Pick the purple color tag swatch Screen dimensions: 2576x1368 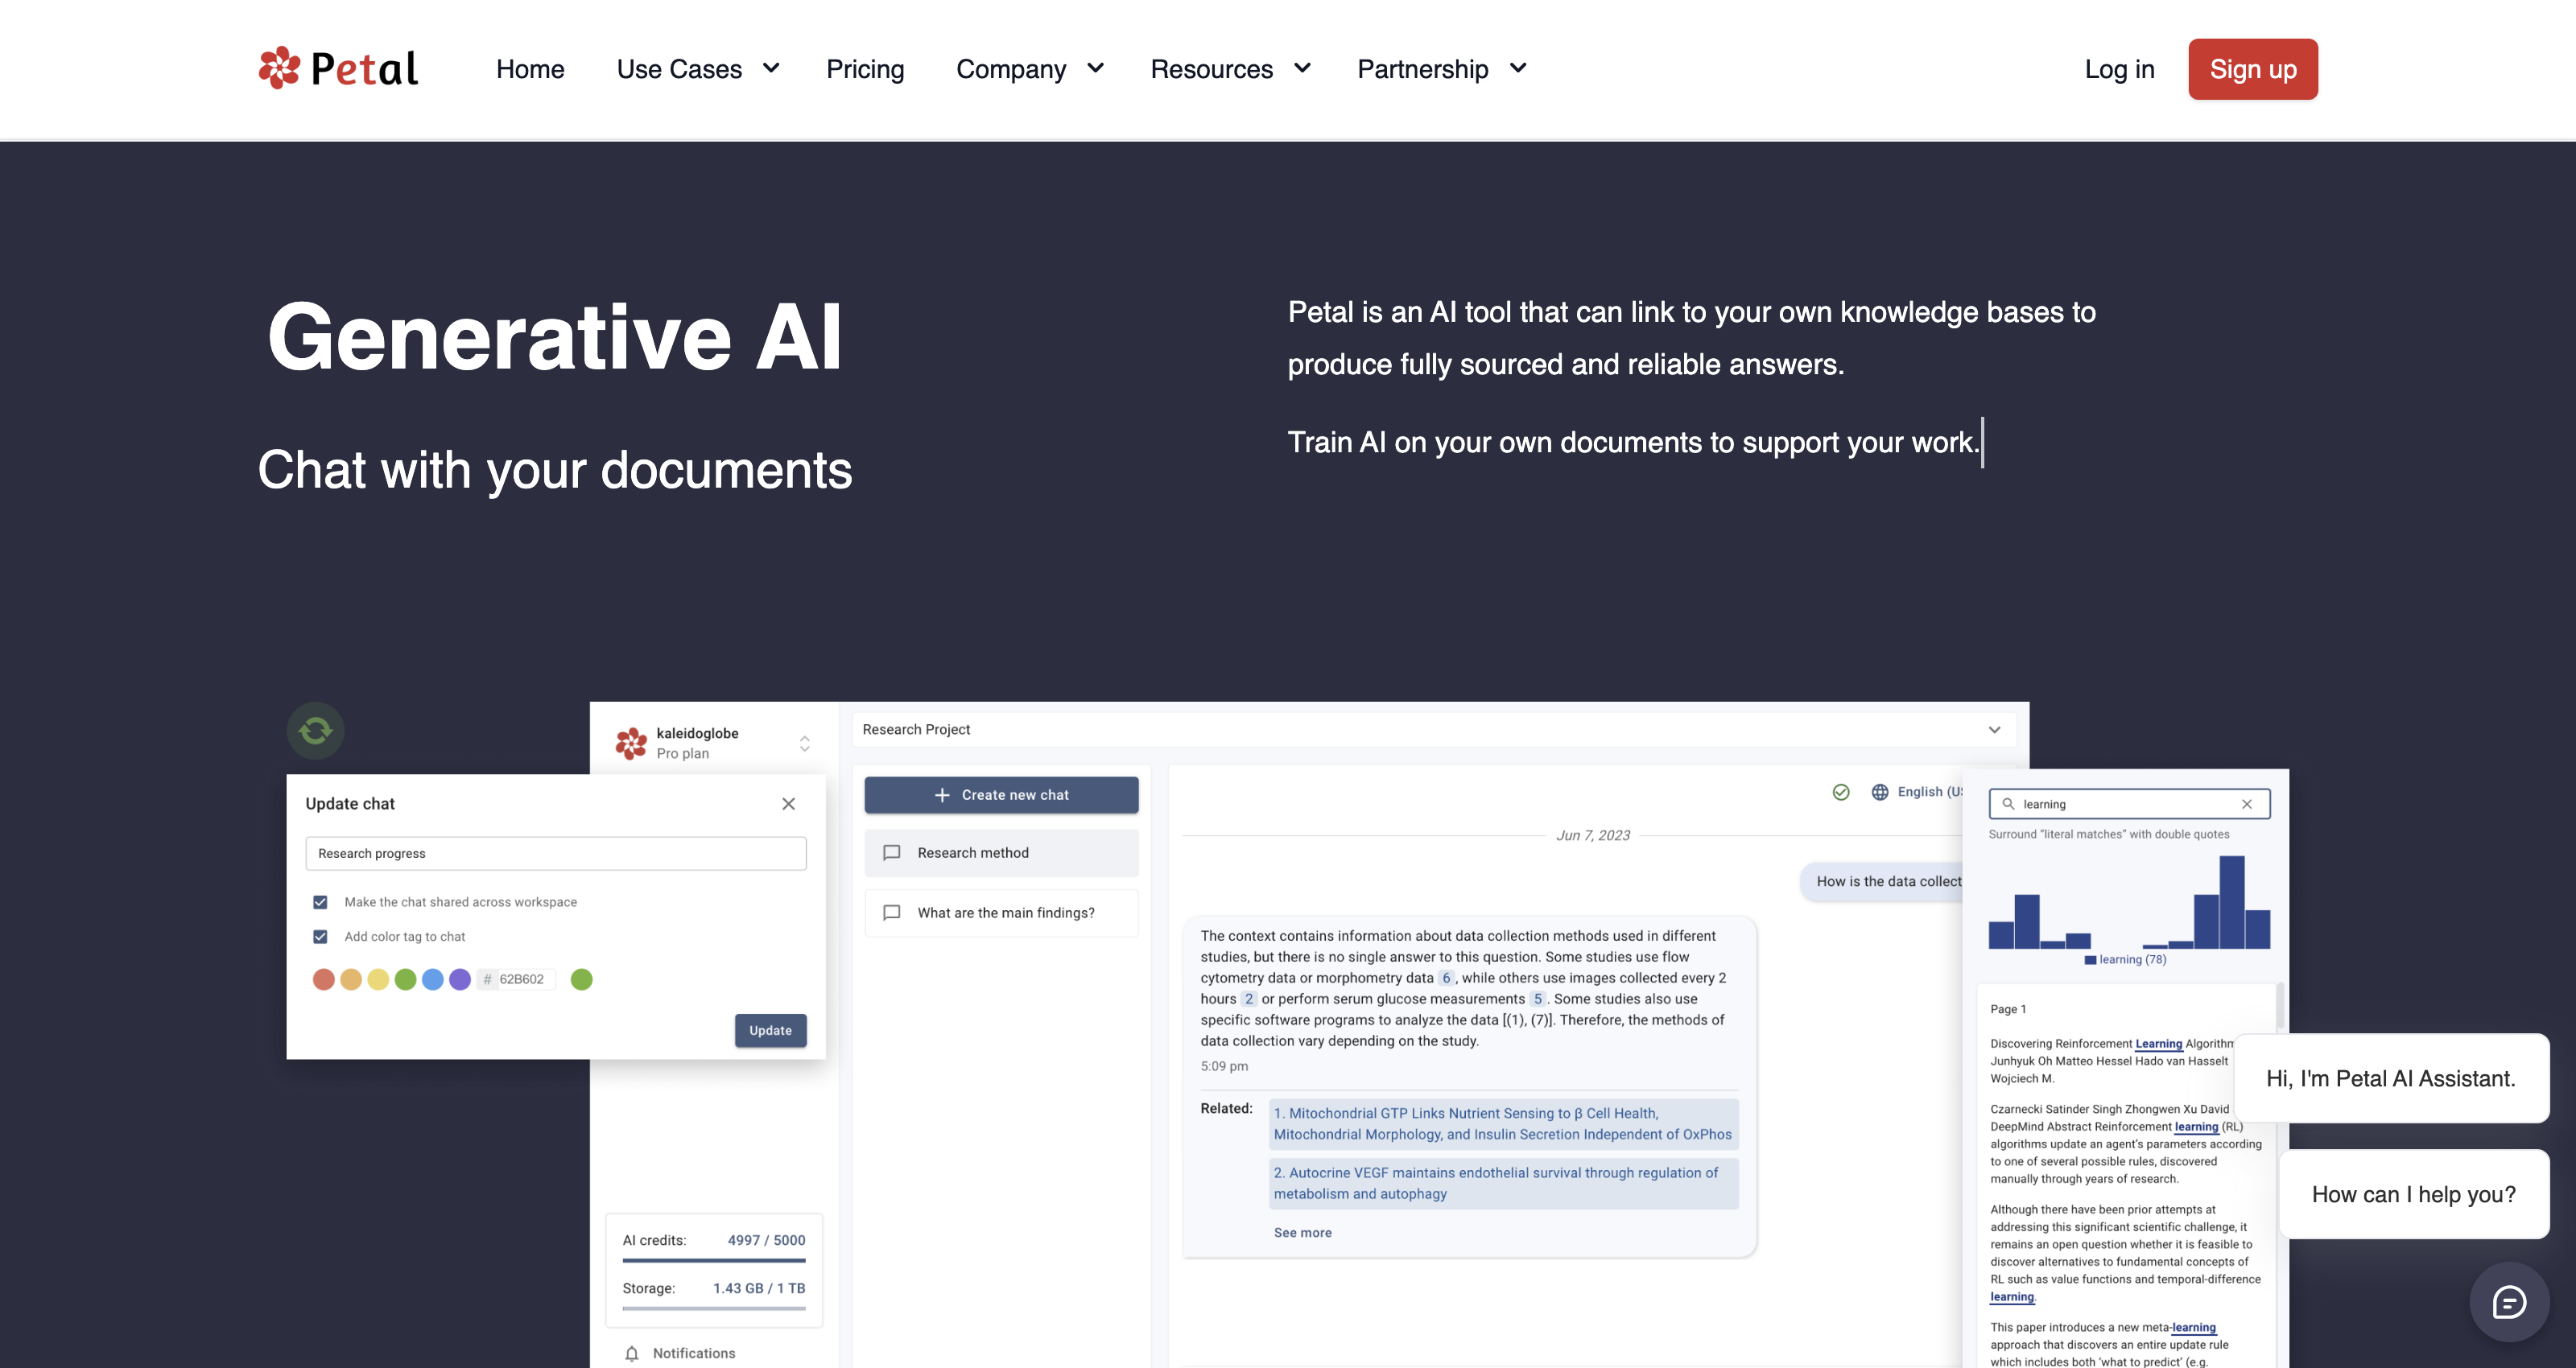(460, 980)
